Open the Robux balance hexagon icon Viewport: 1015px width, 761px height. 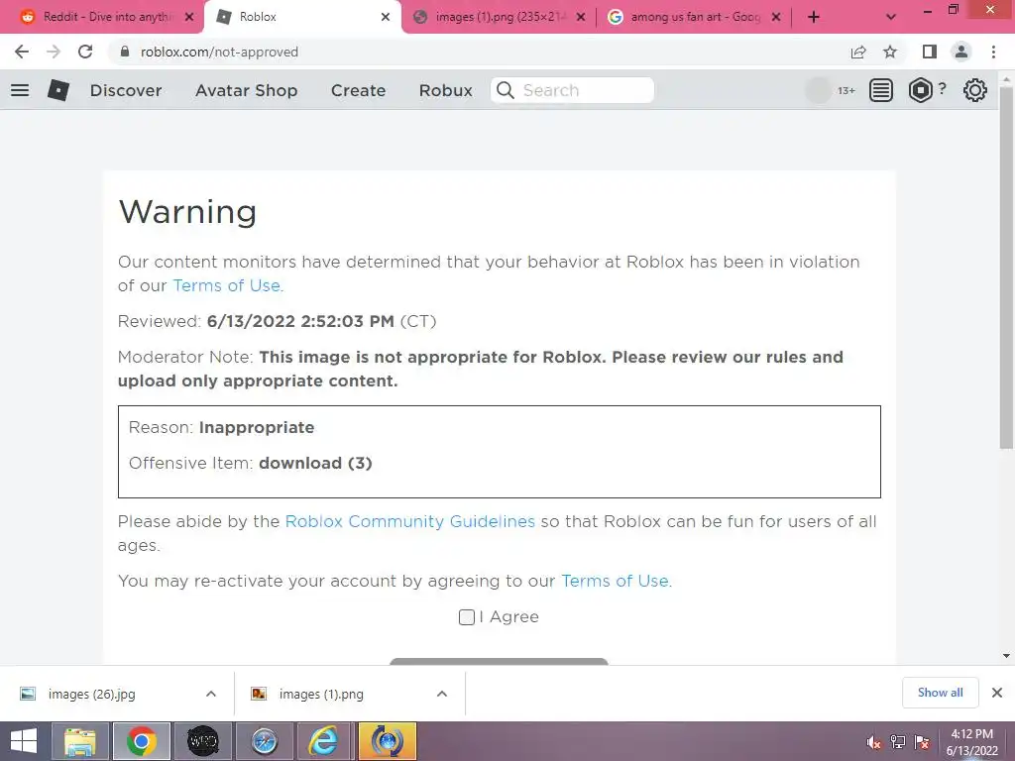[x=920, y=90]
